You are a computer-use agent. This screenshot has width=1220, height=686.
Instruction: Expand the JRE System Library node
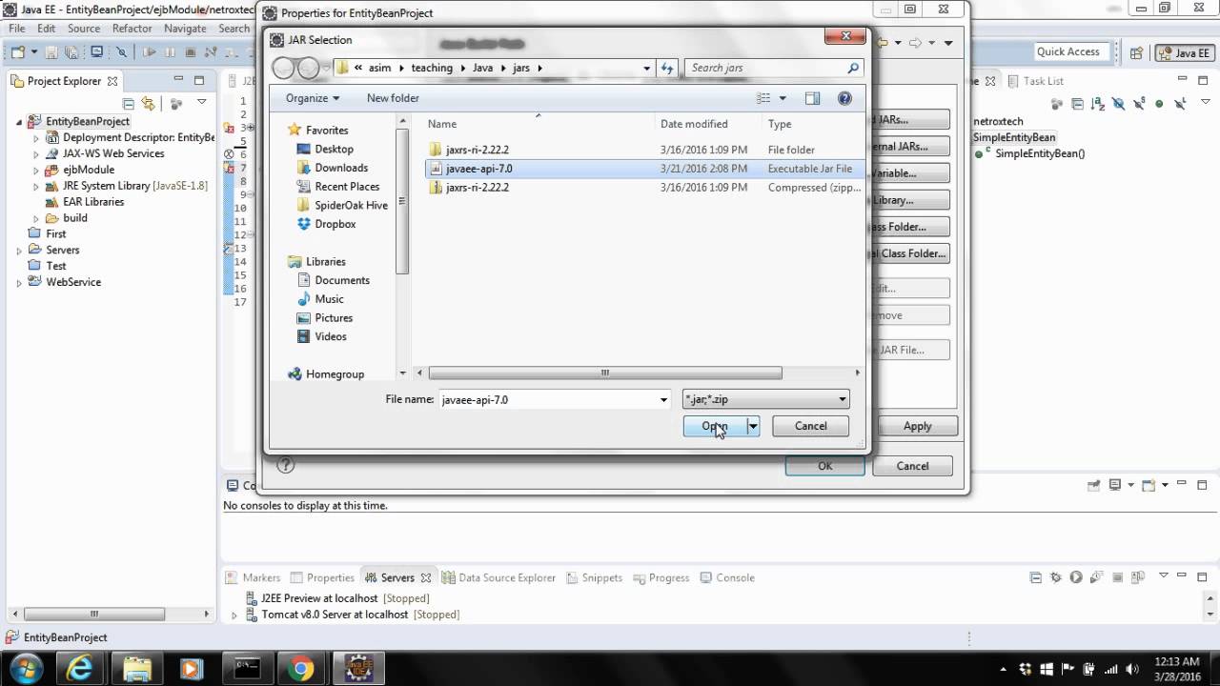pos(36,186)
